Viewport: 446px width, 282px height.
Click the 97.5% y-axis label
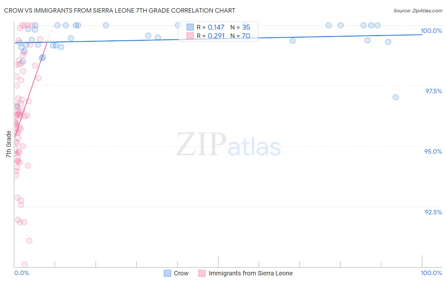(x=434, y=91)
